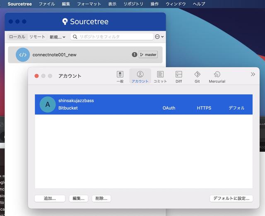This screenshot has width=265, height=216.
Task: Open the フォーマット menu
Action: [x=89, y=4]
